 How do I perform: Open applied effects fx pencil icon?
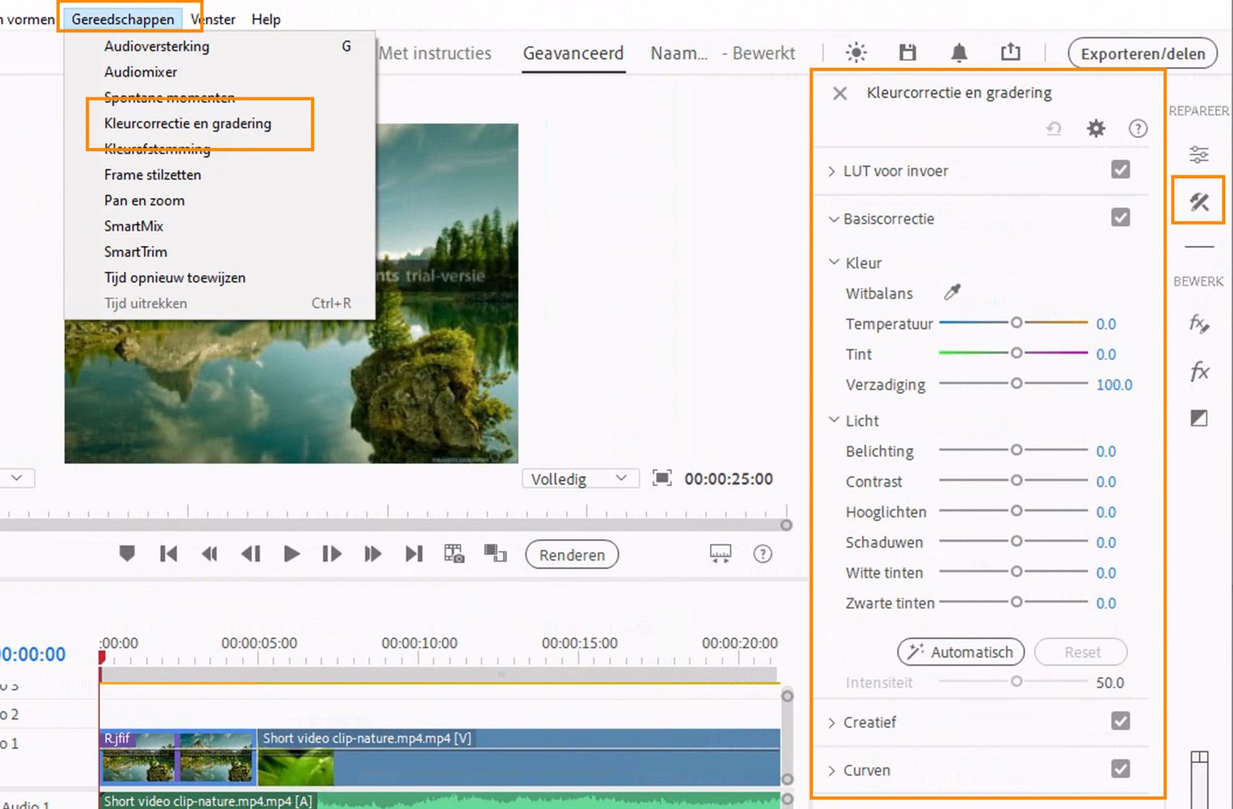pos(1198,323)
